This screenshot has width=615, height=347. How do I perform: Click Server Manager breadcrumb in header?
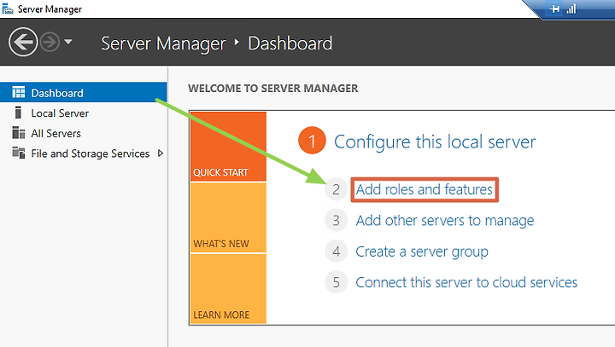pos(163,43)
